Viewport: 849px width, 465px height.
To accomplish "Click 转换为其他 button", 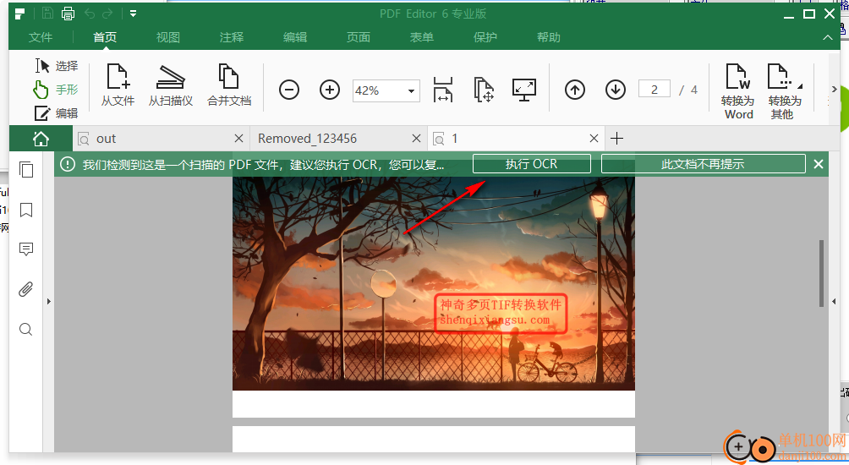I will click(x=784, y=91).
